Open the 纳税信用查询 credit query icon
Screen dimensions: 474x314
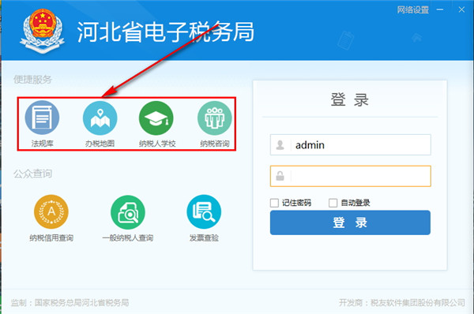tap(51, 212)
